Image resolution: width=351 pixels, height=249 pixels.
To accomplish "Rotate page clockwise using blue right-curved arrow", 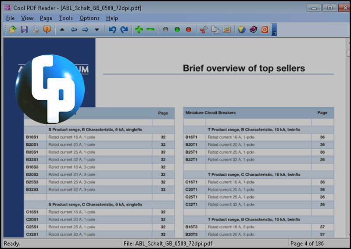I will 124,29.
